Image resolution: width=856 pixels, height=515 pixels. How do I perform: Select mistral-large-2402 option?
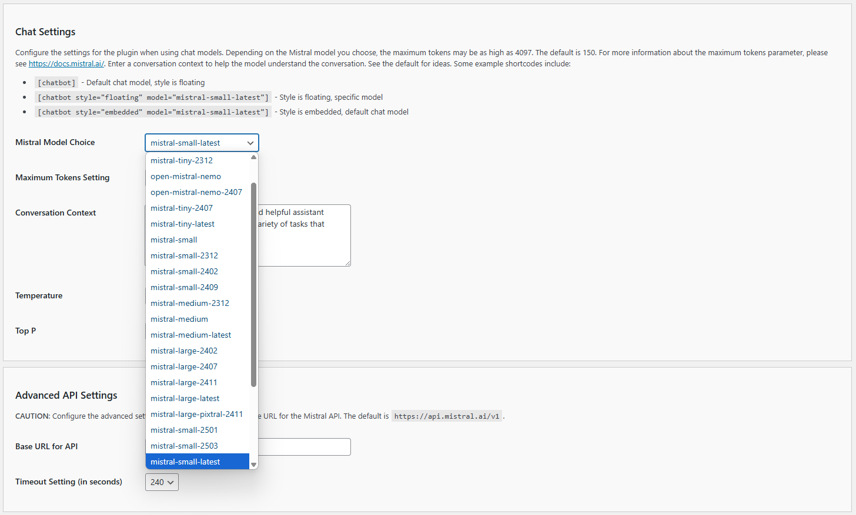pos(198,351)
